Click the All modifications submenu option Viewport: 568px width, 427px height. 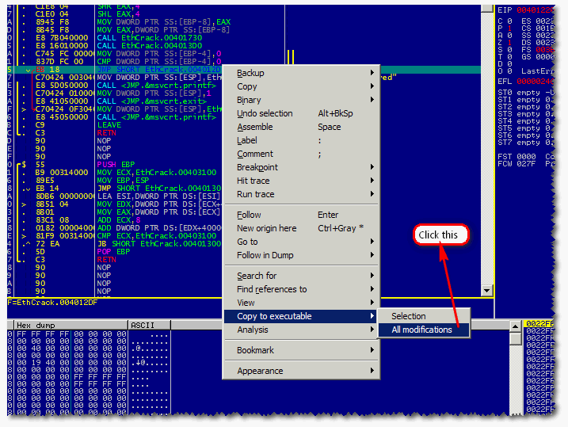click(x=422, y=330)
